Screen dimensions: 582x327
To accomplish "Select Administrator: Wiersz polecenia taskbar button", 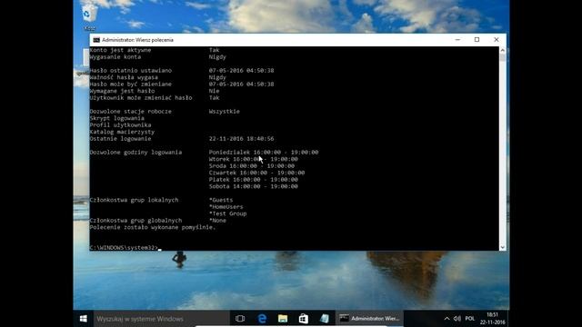I will (x=370, y=319).
